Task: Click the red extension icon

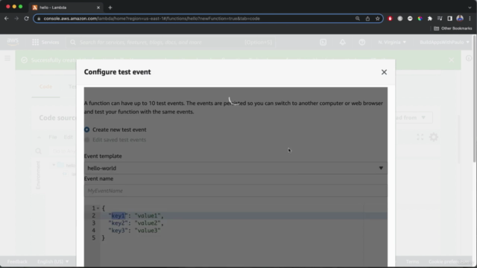Action: [390, 19]
